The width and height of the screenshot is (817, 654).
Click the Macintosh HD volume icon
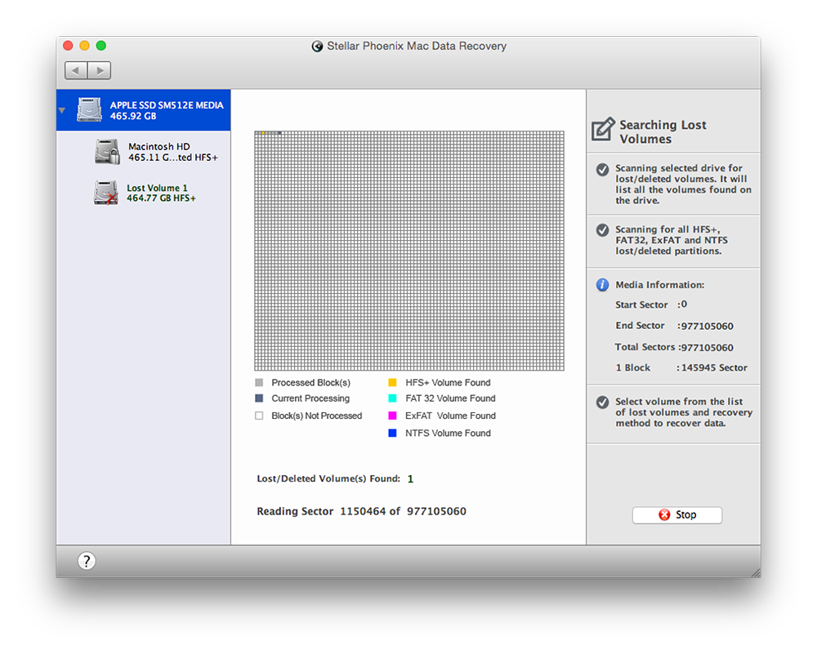(108, 152)
